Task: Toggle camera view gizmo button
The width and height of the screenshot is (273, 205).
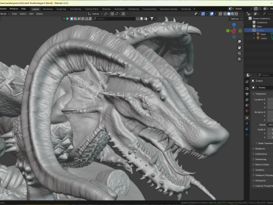Action: pyautogui.click(x=239, y=54)
